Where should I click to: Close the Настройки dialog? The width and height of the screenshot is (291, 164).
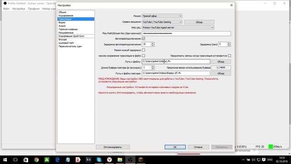tap(231, 5)
